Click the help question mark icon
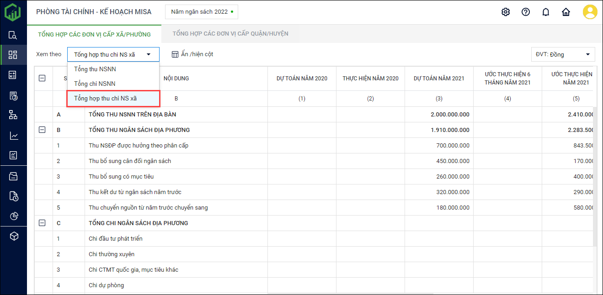Viewport: 603px width, 295px height. [x=525, y=12]
